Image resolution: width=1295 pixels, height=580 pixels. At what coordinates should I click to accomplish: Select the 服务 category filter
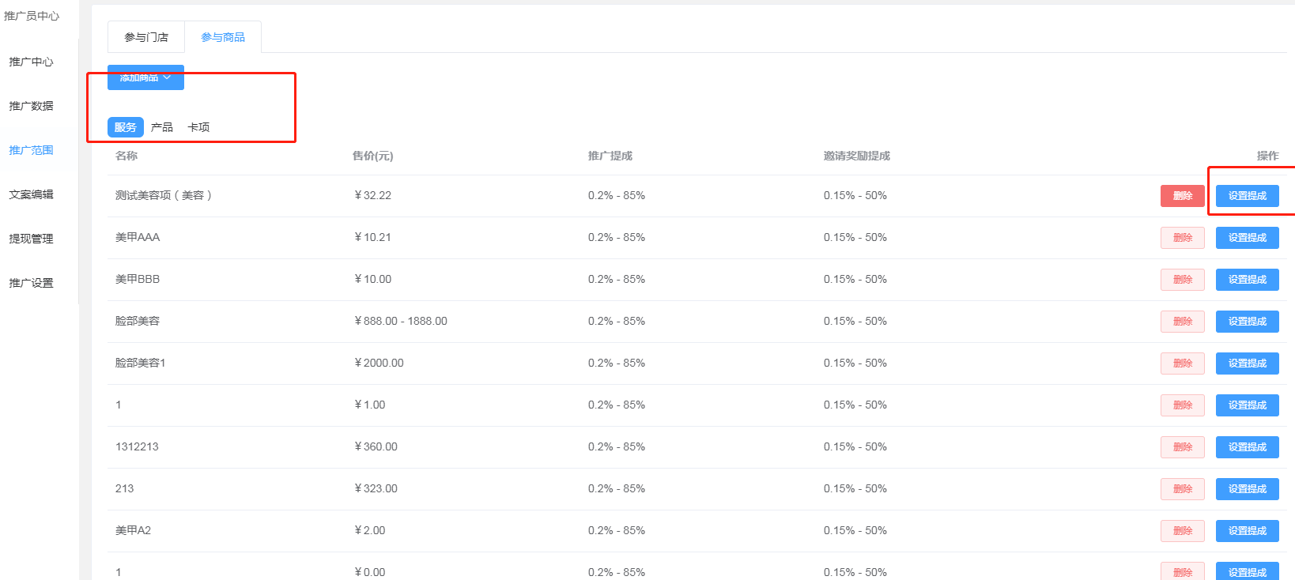point(125,127)
